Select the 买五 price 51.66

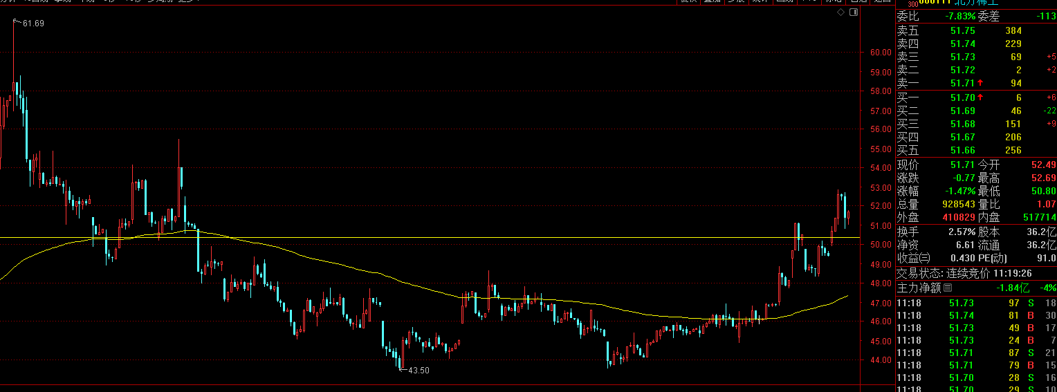tap(963, 151)
